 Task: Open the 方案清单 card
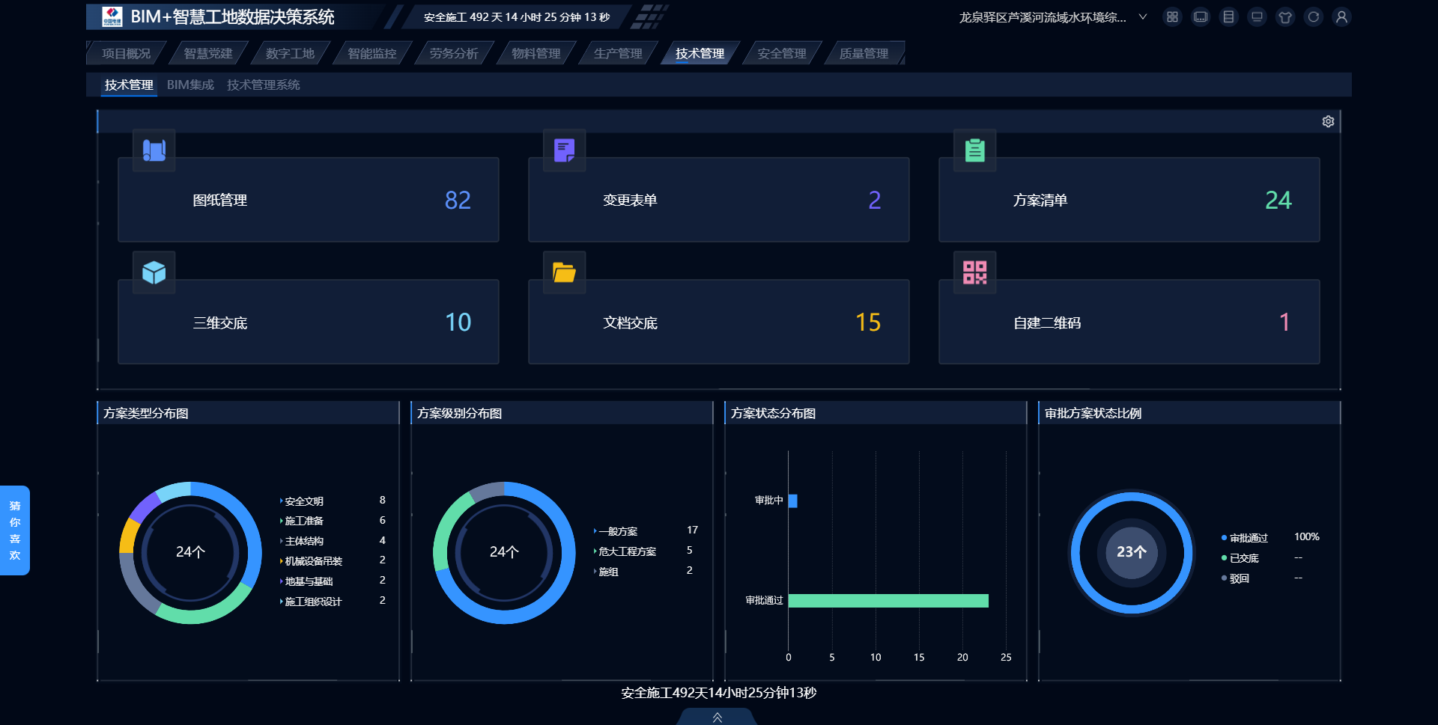(x=1129, y=200)
